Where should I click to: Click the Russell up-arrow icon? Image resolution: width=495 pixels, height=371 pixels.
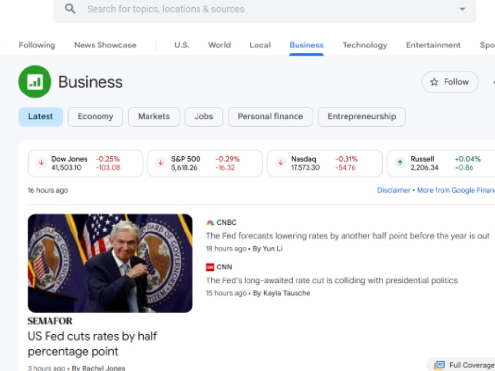[400, 163]
